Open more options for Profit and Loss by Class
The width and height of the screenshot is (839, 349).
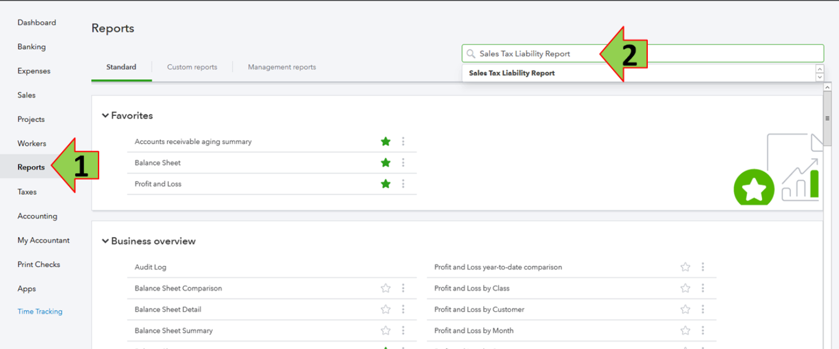point(703,288)
